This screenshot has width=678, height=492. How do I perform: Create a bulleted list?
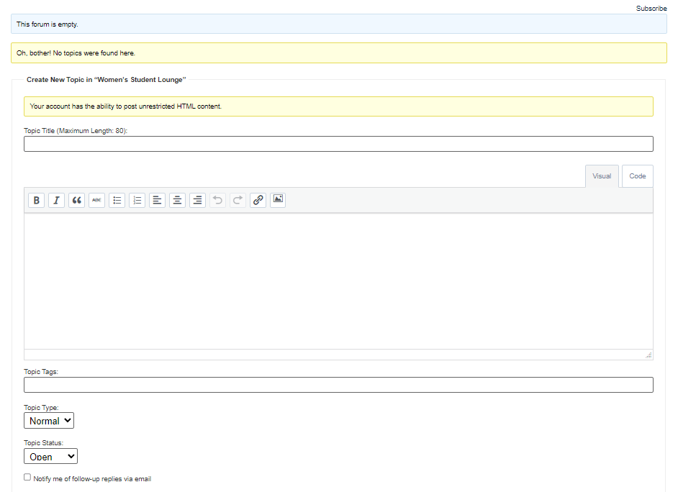coord(117,200)
